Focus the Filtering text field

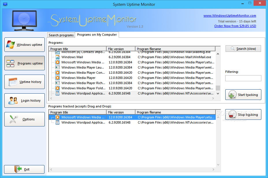[243, 78]
